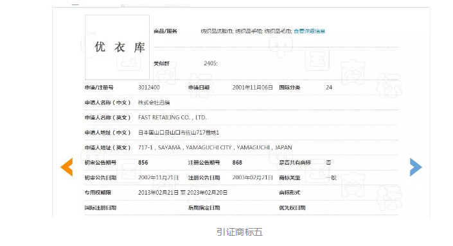The width and height of the screenshot is (453, 246).
Task: Click the 国际分类 label
Action: 290,88
